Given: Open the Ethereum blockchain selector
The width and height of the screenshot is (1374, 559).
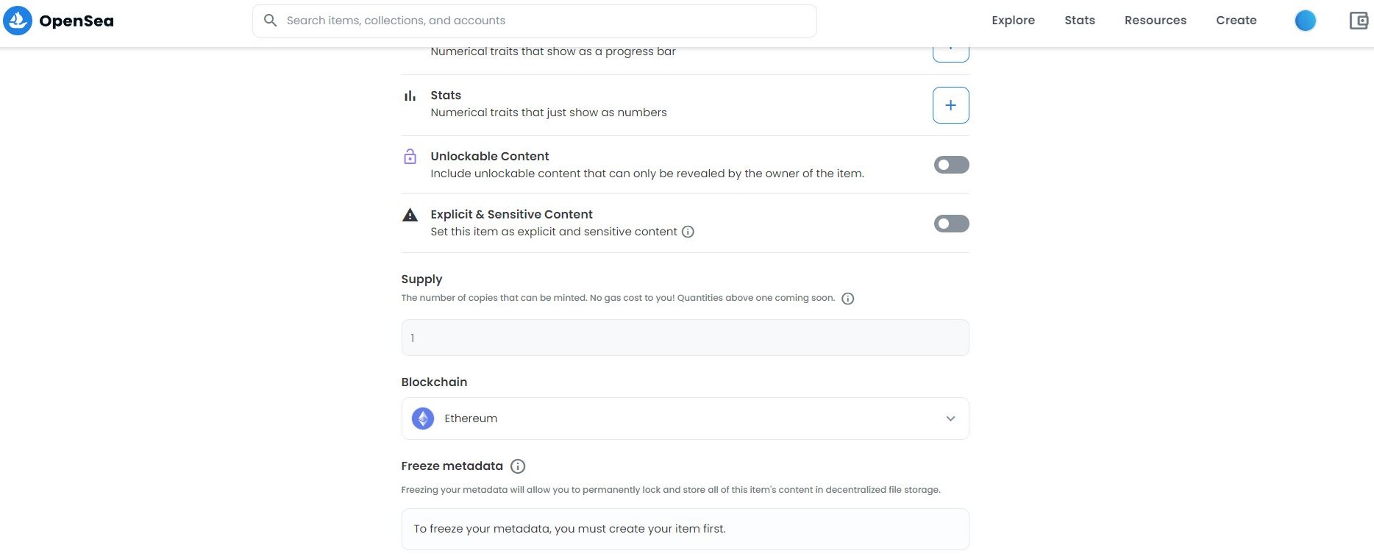Looking at the screenshot, I should pos(685,419).
